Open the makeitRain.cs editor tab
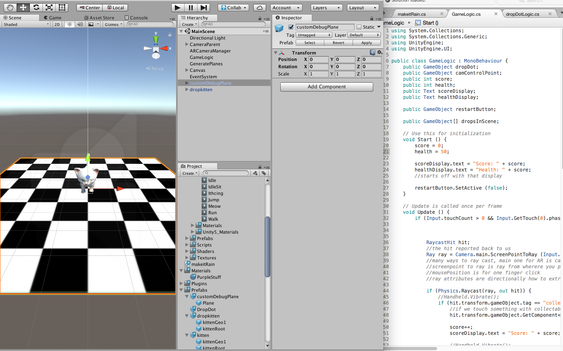This screenshot has width=563, height=351. coord(412,14)
